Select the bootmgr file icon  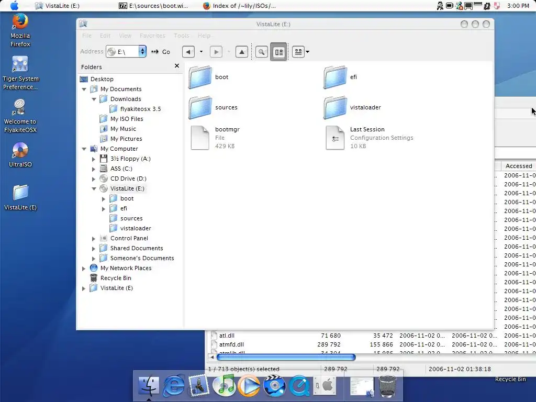click(x=200, y=138)
